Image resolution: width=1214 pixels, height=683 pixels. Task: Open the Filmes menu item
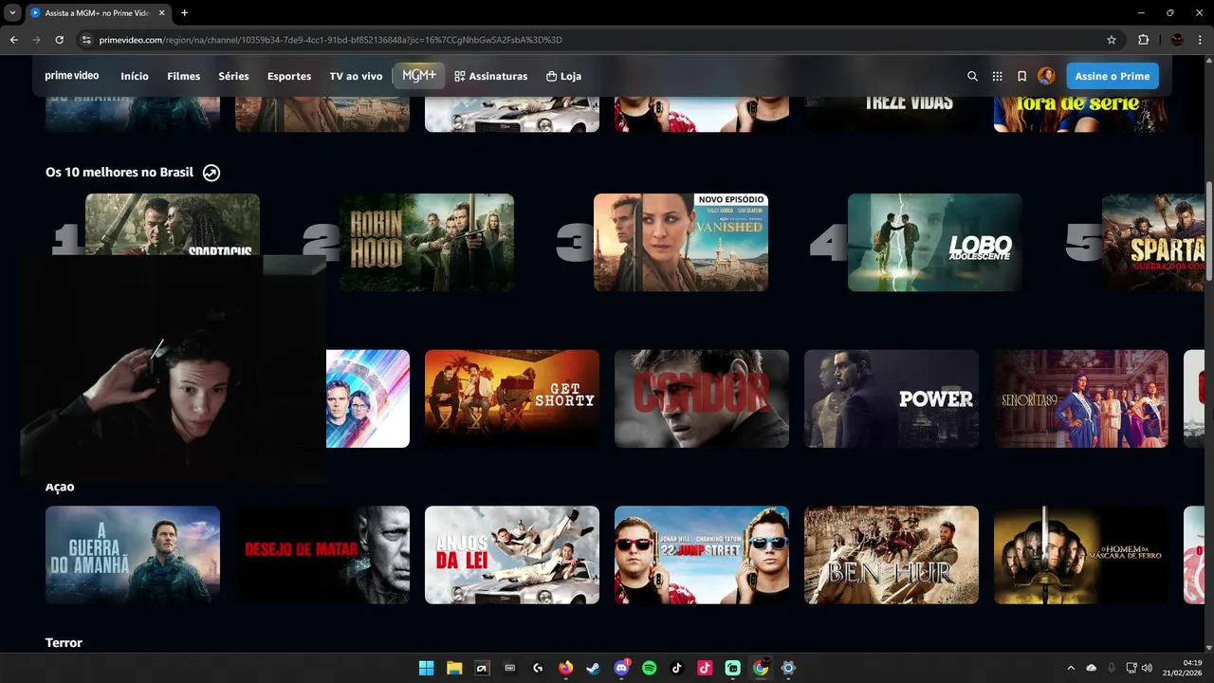pyautogui.click(x=184, y=76)
